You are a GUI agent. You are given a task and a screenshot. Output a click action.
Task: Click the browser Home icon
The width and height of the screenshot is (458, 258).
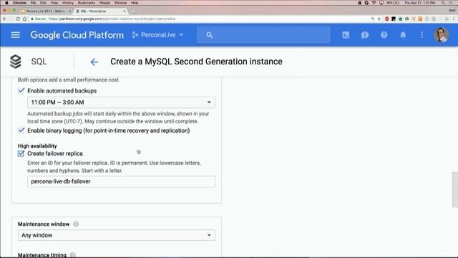click(24, 19)
